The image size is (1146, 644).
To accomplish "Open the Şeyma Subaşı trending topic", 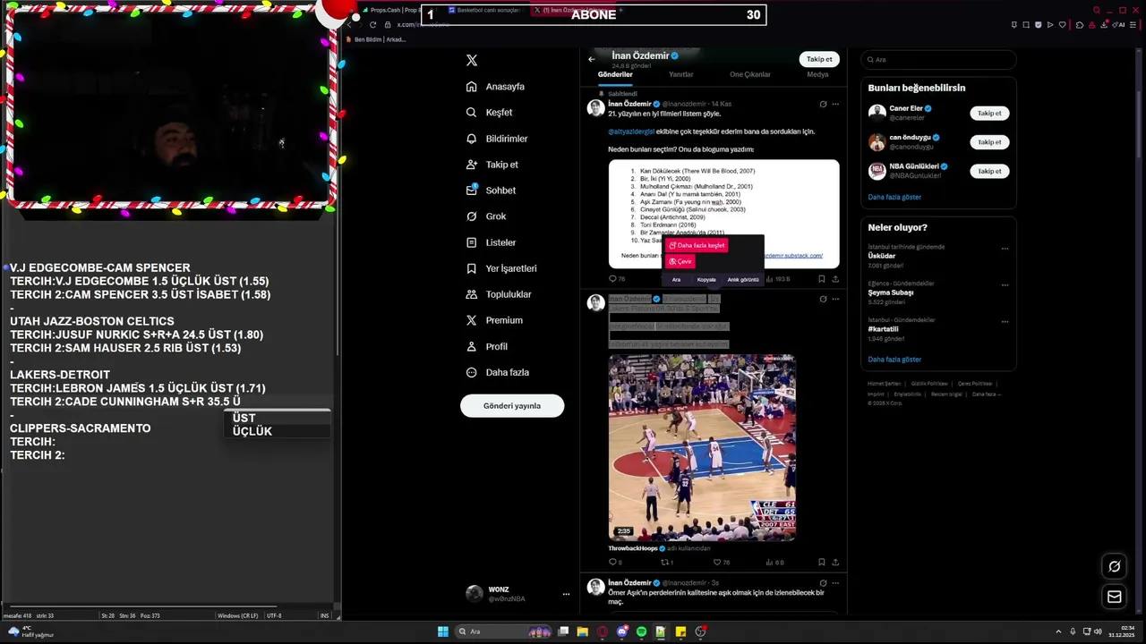I will [891, 292].
